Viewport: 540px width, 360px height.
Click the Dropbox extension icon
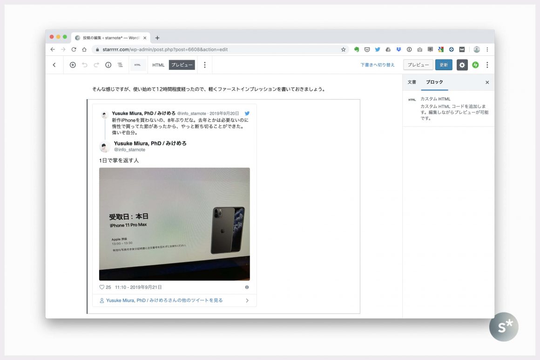[x=398, y=49]
